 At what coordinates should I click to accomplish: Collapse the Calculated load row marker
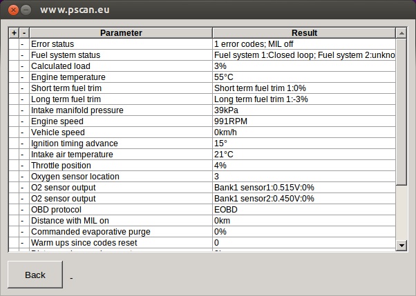click(x=24, y=66)
